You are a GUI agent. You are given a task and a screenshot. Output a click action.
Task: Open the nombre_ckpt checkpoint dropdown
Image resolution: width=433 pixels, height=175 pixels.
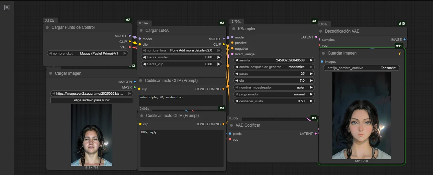coord(87,54)
